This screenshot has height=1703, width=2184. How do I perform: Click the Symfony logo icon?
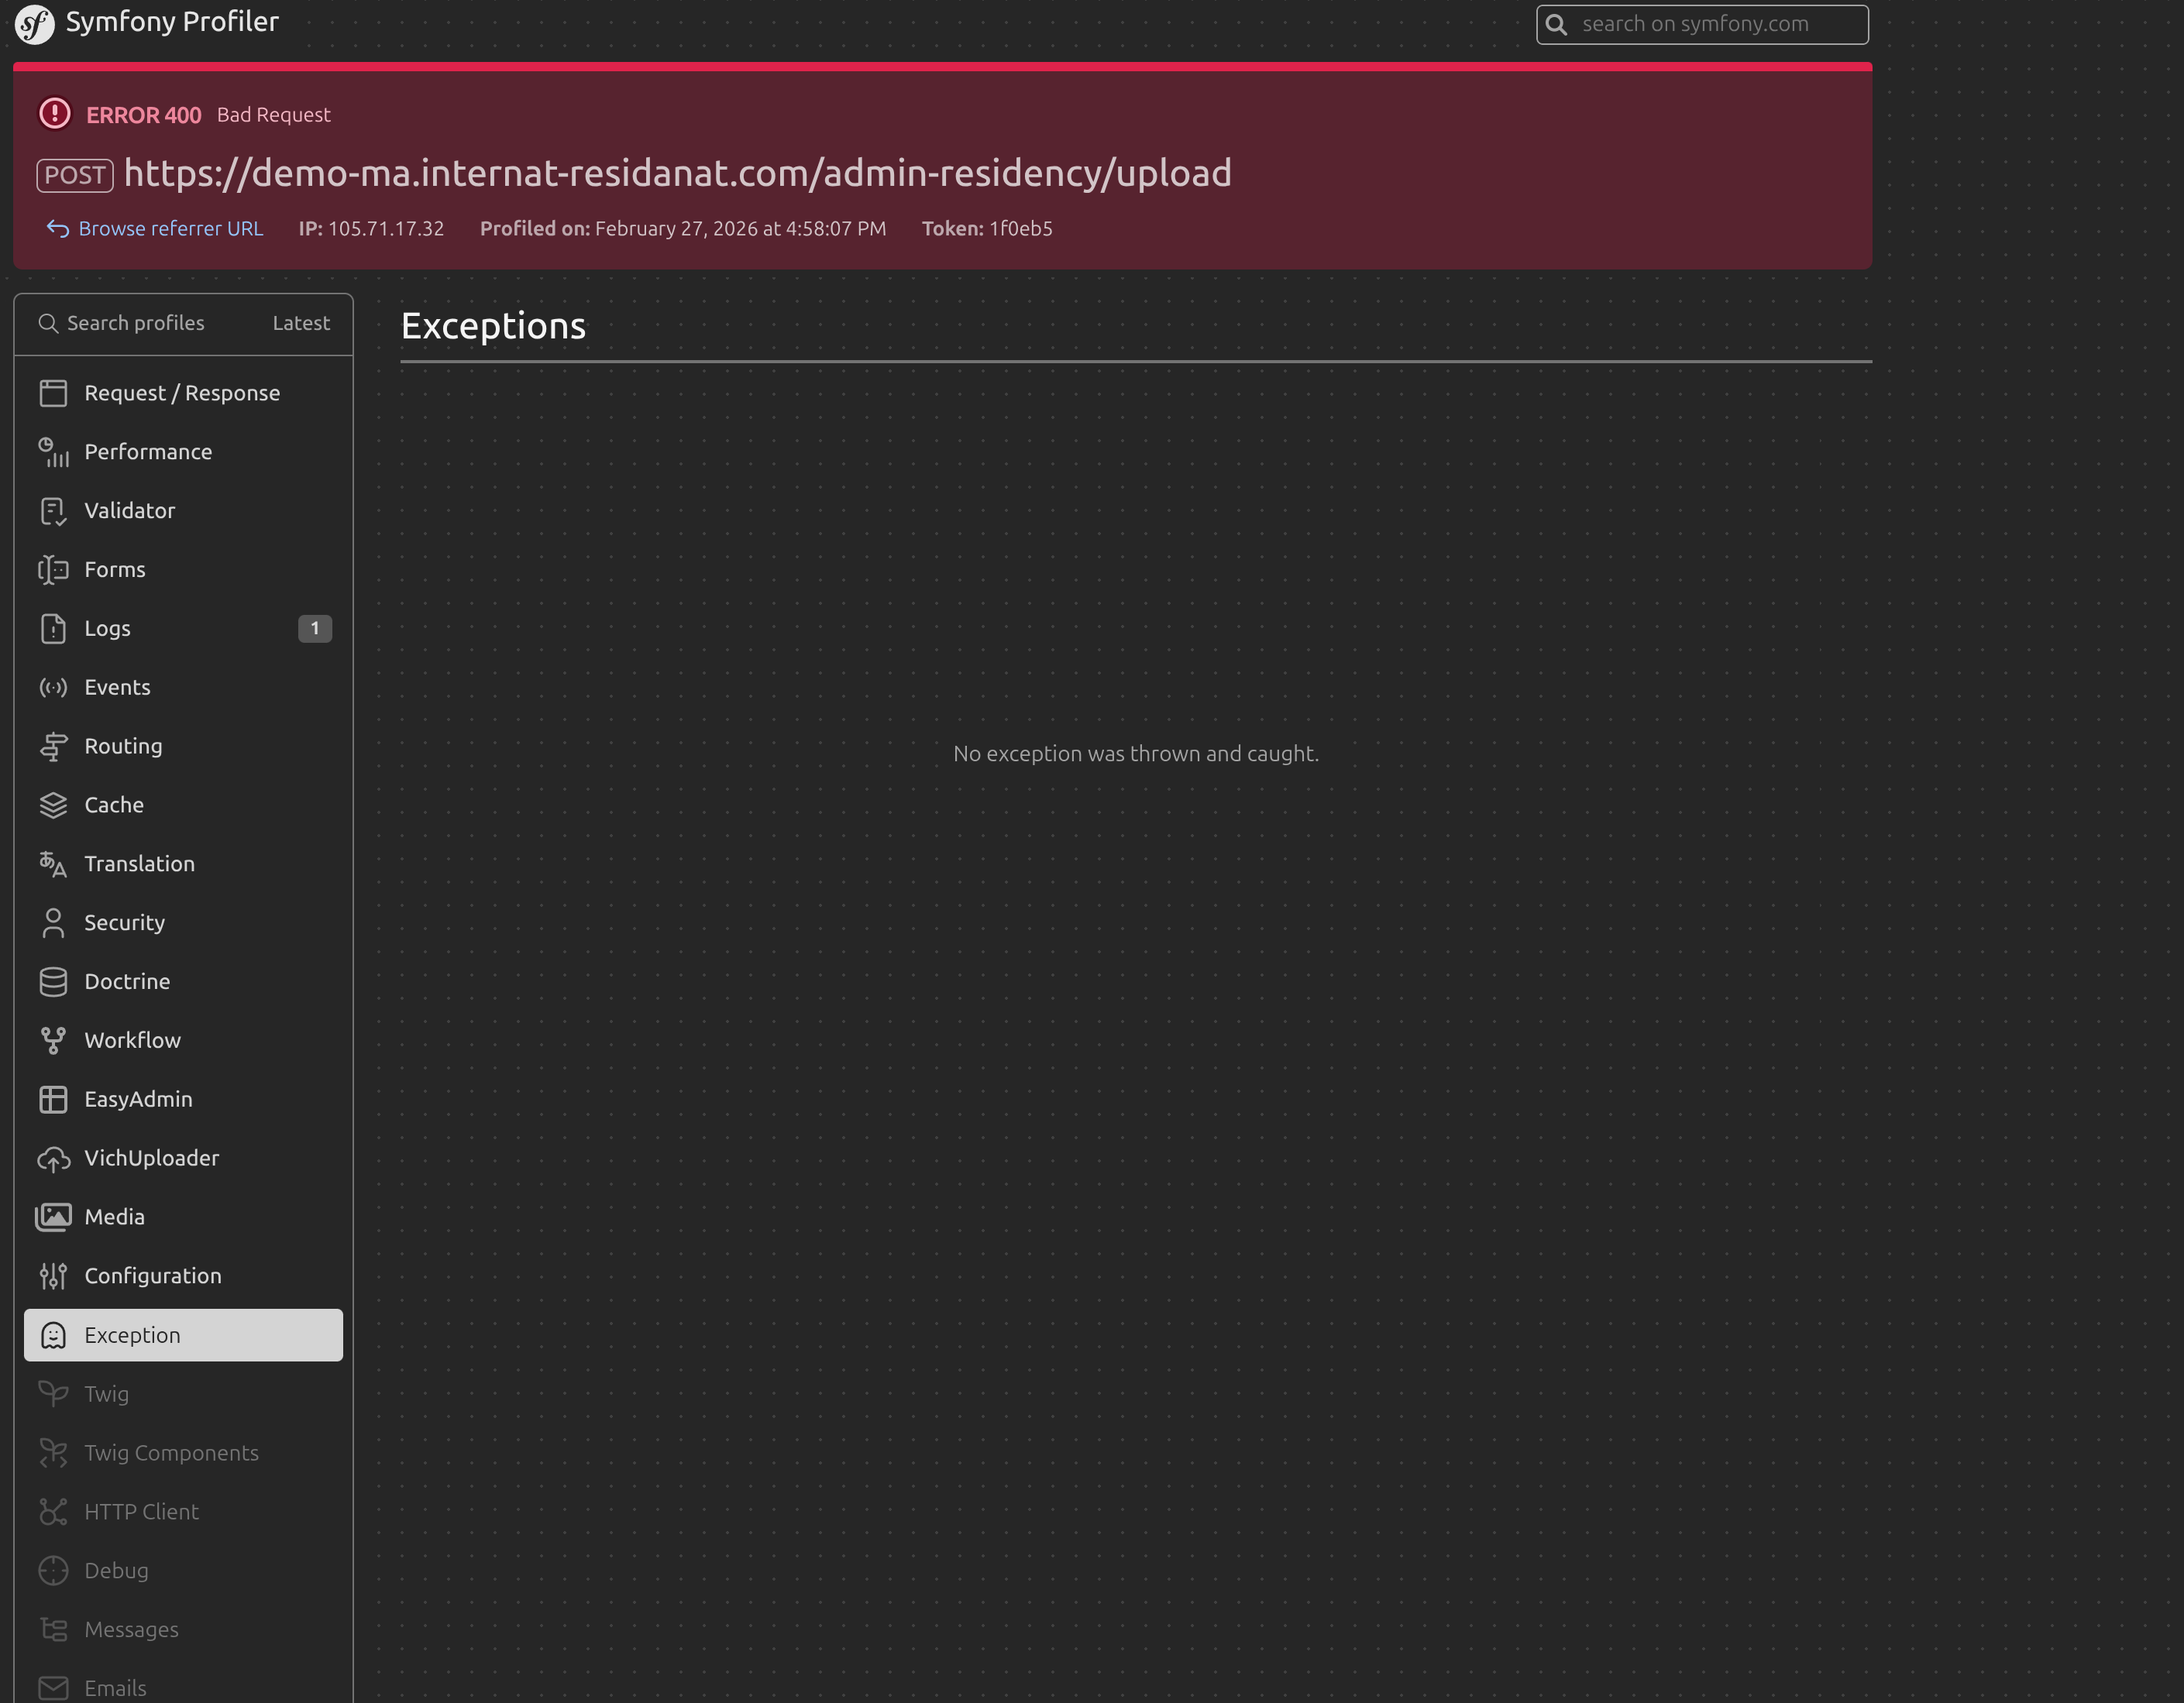click(x=35, y=24)
